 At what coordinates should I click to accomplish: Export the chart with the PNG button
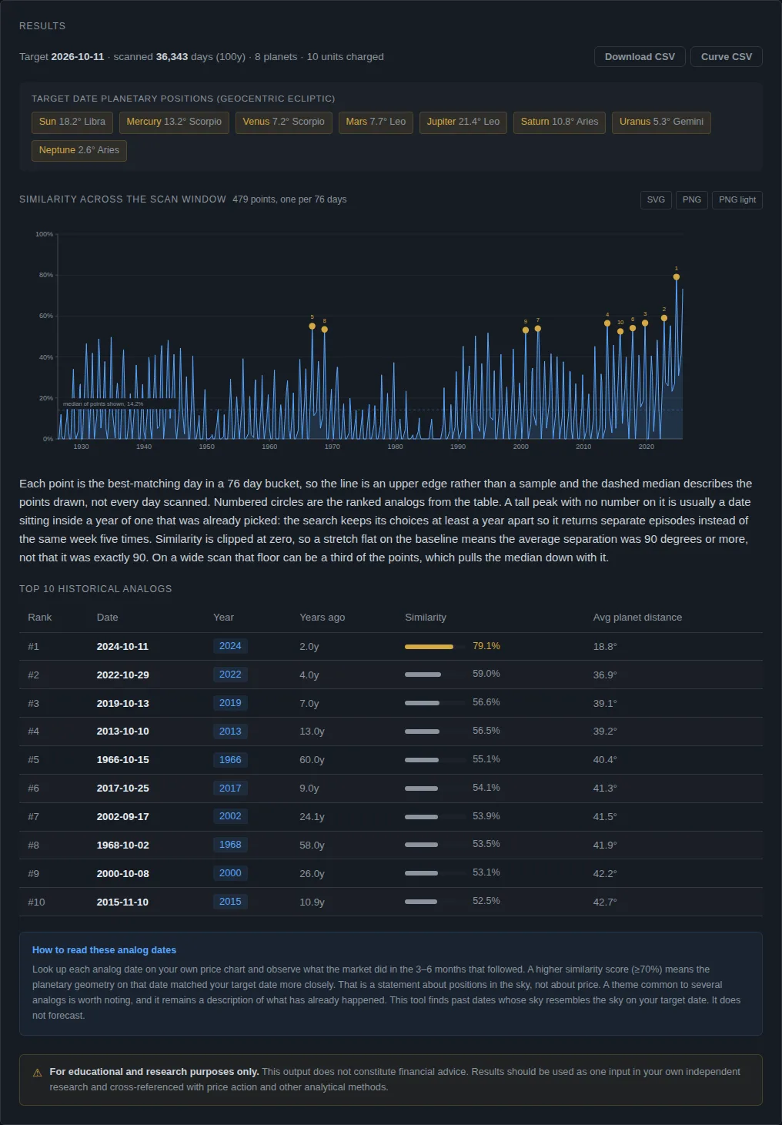692,200
